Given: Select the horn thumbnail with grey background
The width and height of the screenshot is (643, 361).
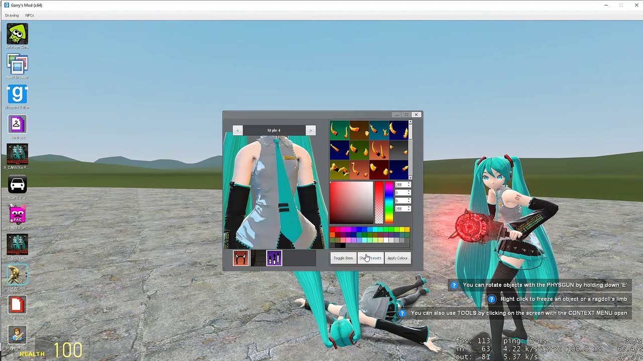Looking at the screenshot, I should click(398, 150).
